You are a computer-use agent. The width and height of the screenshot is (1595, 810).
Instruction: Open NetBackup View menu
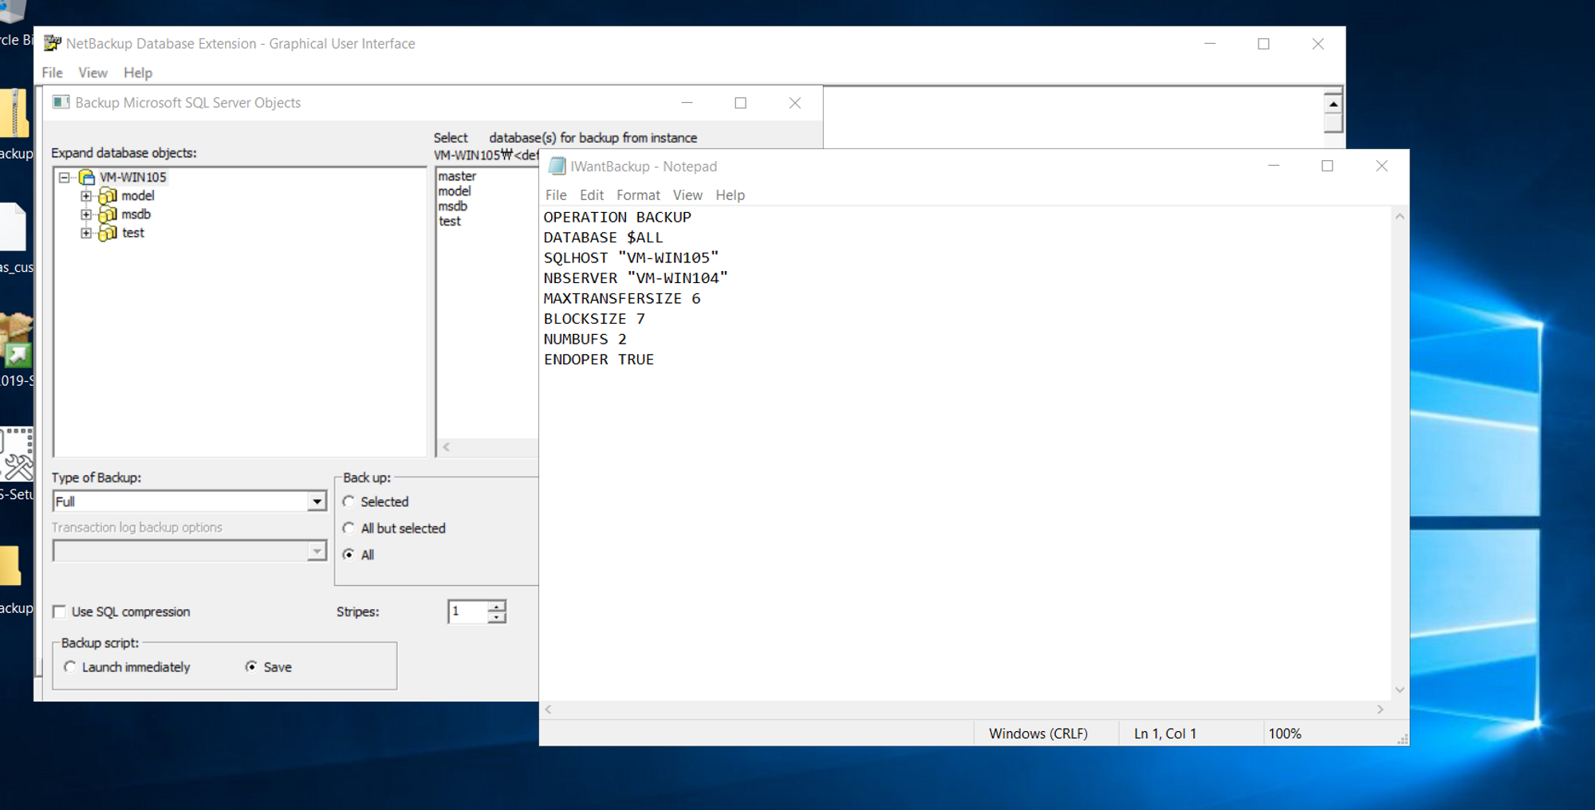point(93,73)
